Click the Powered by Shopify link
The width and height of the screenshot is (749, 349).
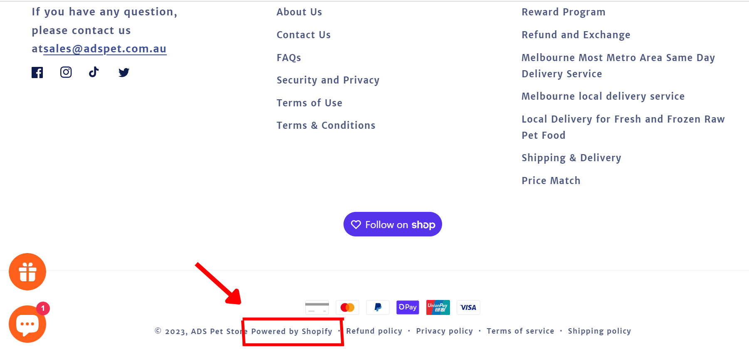[292, 331]
